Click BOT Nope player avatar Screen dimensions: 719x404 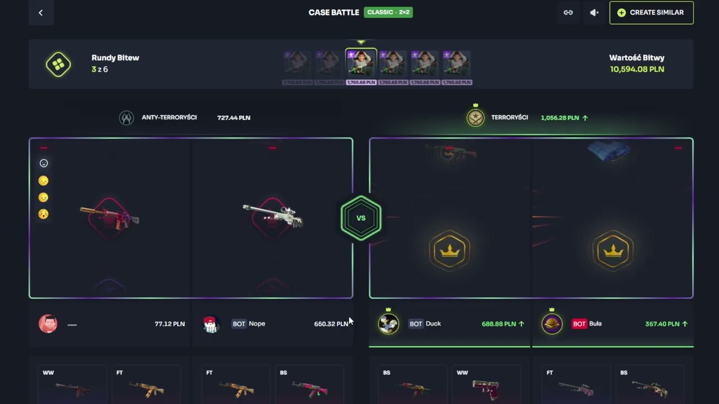click(x=210, y=324)
